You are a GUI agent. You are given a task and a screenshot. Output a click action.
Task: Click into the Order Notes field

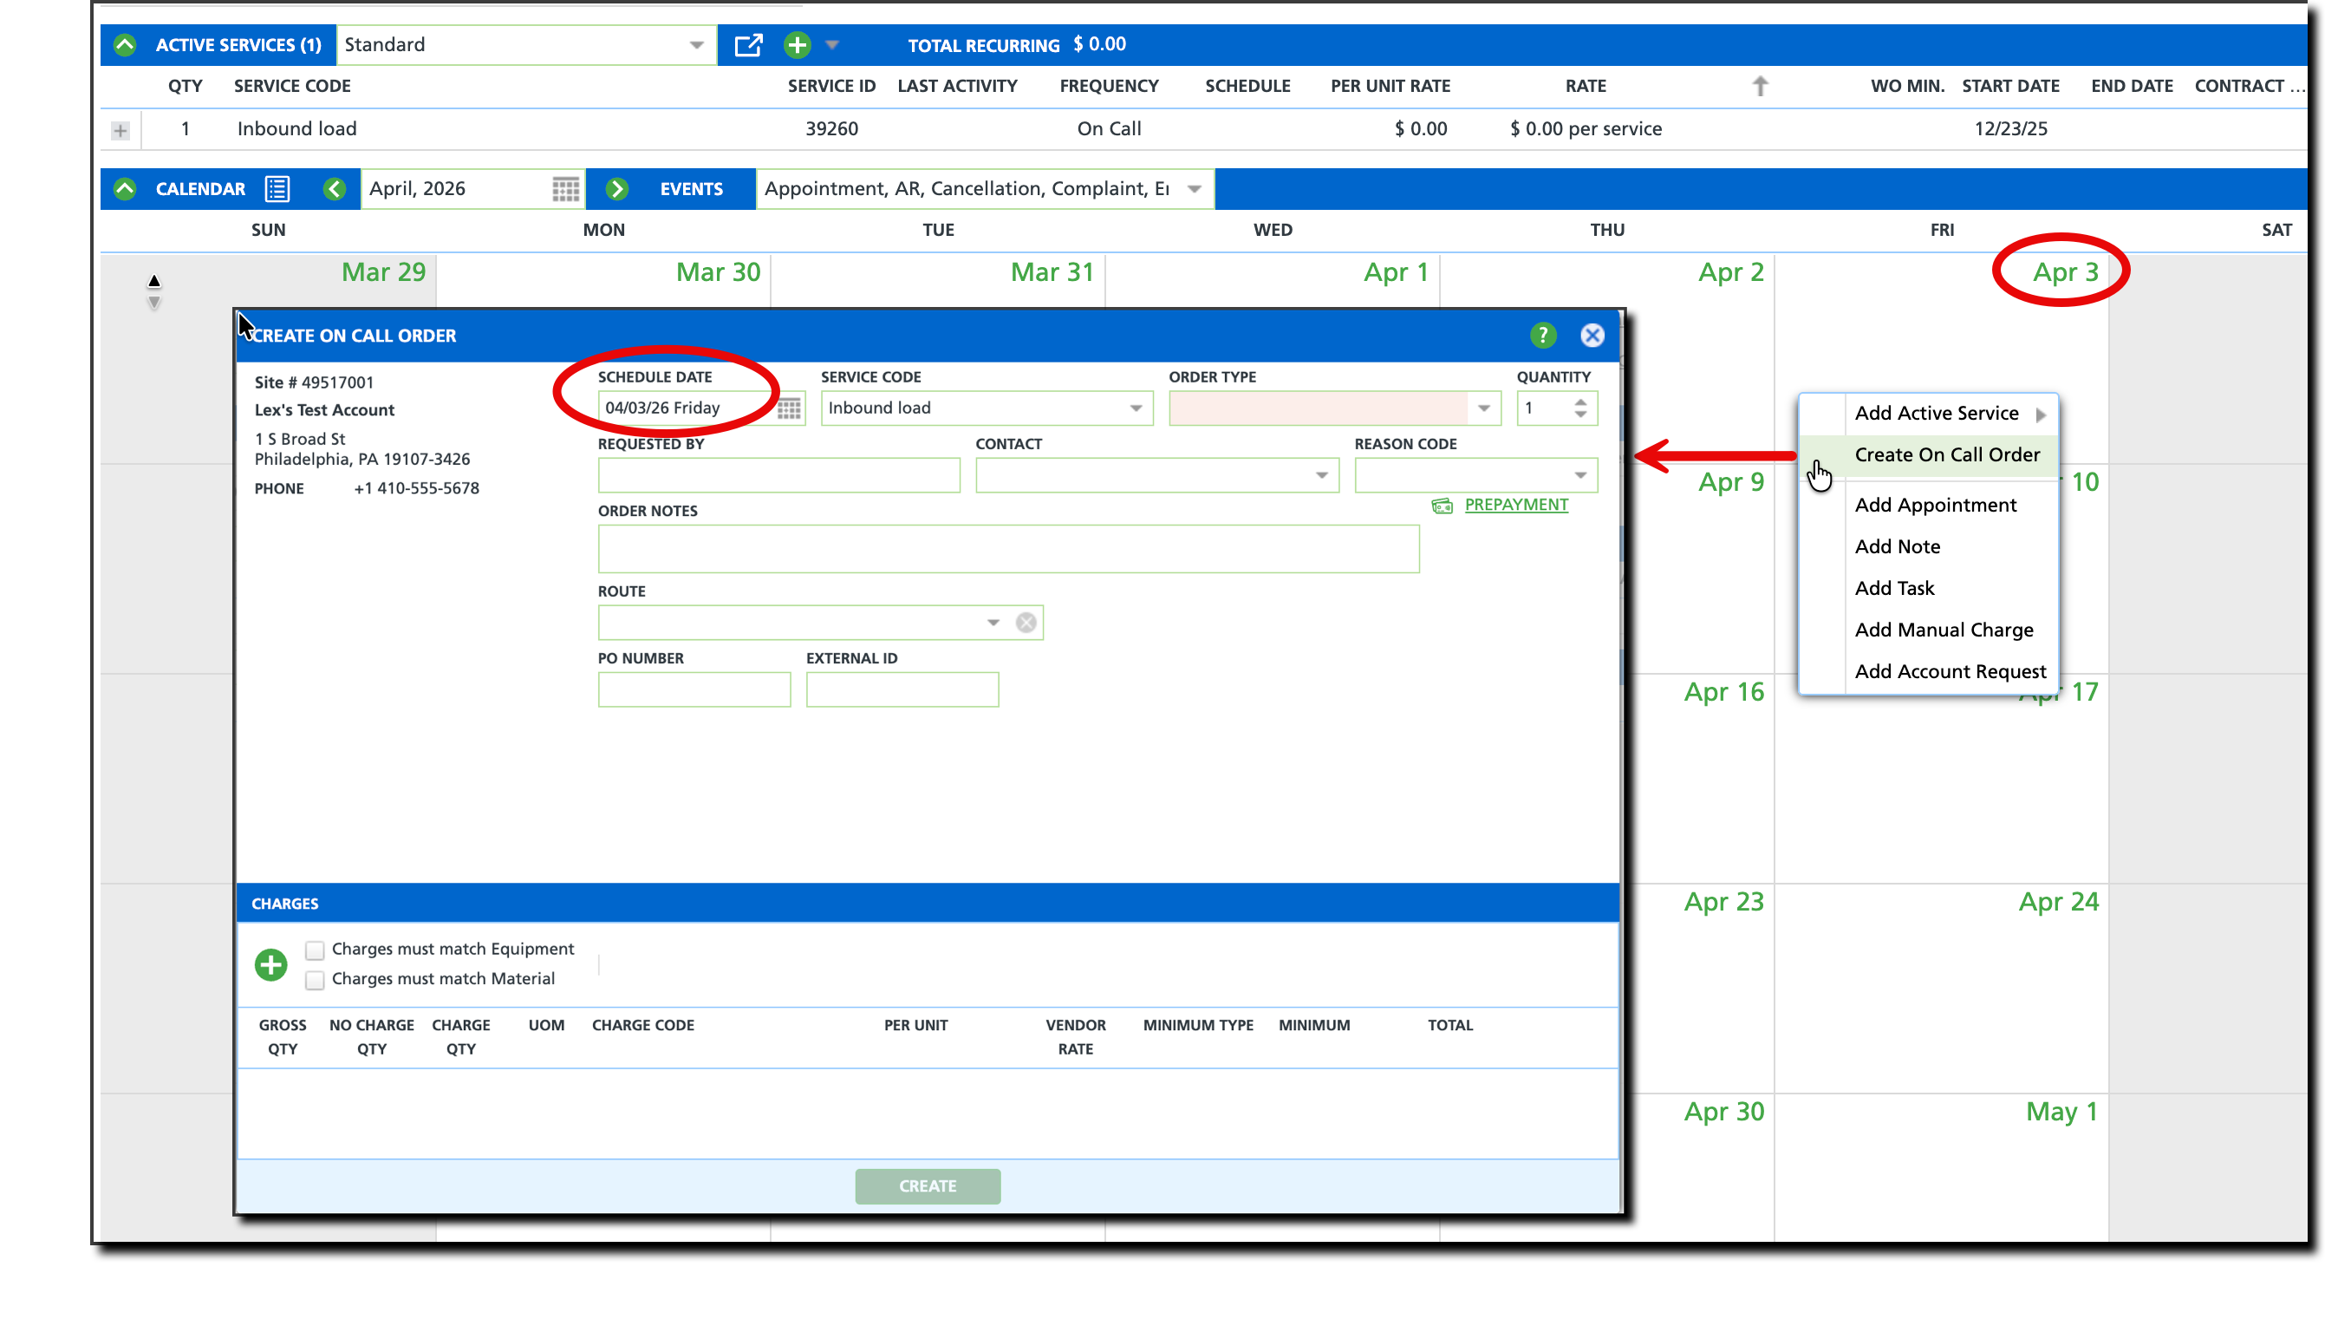(x=1007, y=549)
